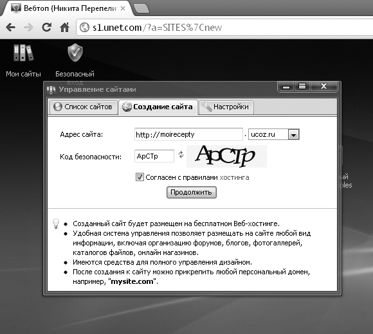Go to the browser home page icon
This screenshot has width=373, height=334.
pyautogui.click(x=65, y=28)
